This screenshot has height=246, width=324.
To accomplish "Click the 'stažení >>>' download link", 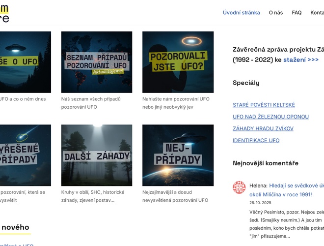I will (x=301, y=60).
